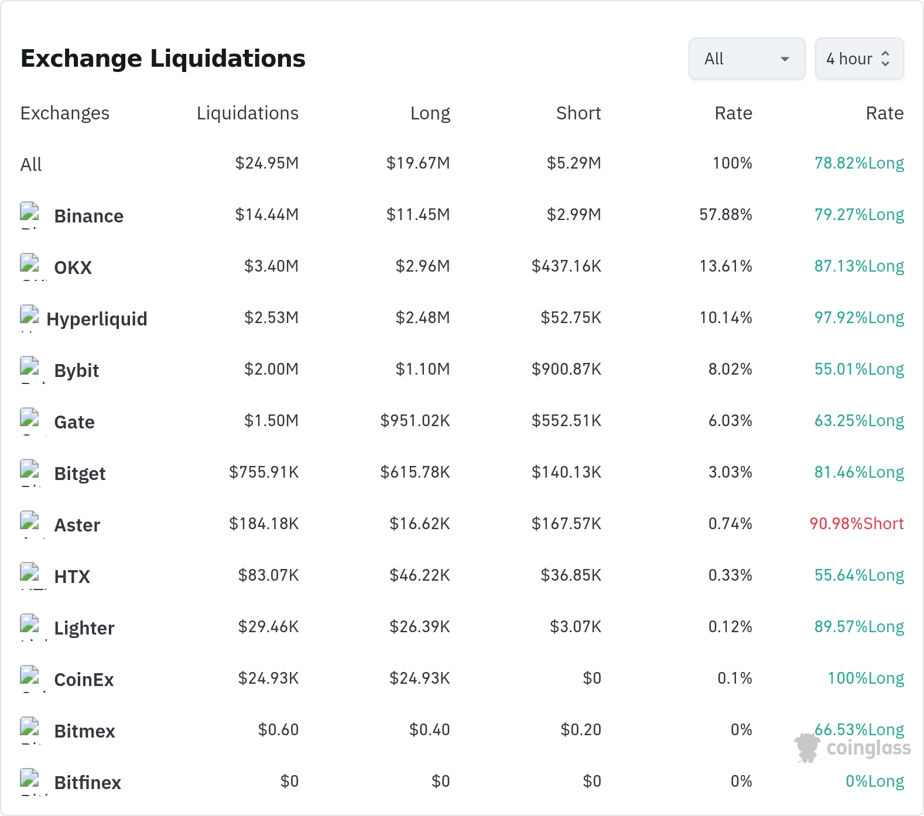Click the OKX exchange logo icon
This screenshot has height=816, width=924.
pyautogui.click(x=29, y=266)
